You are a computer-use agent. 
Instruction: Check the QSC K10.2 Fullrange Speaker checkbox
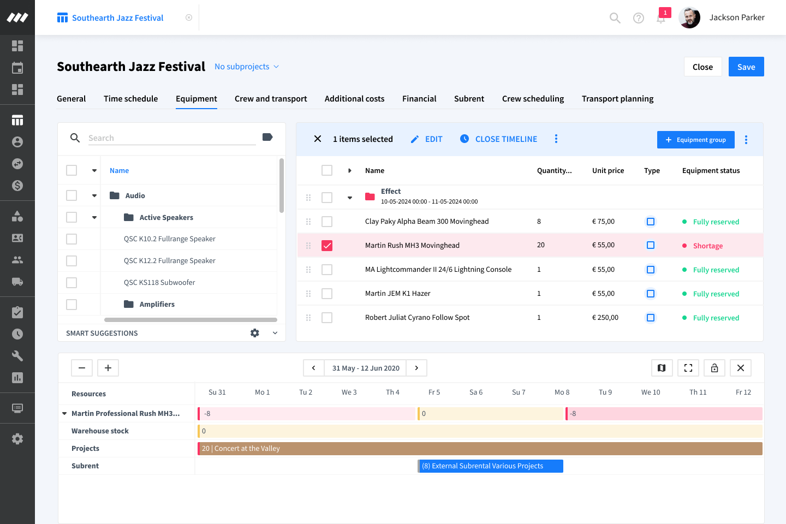tap(72, 239)
